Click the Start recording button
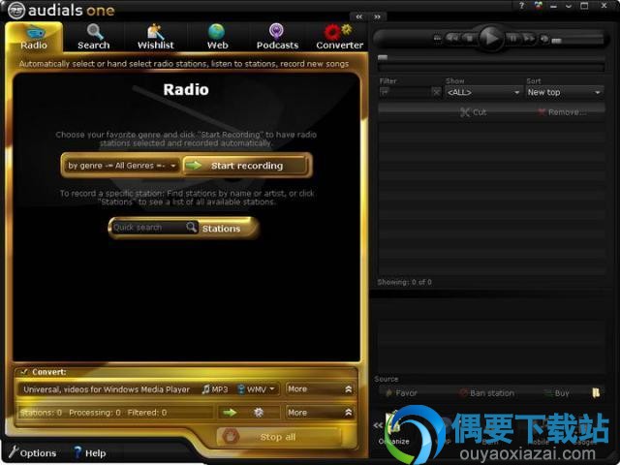Screen dimensions: 620x465 (x=245, y=166)
